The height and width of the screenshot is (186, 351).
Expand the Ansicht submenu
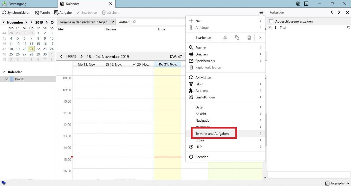(x=225, y=114)
